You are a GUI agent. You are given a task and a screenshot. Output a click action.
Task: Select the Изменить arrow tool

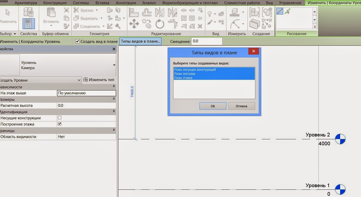click(7, 16)
